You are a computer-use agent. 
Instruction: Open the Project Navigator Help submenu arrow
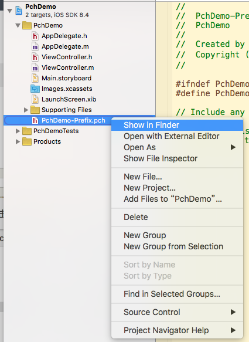[233, 330]
